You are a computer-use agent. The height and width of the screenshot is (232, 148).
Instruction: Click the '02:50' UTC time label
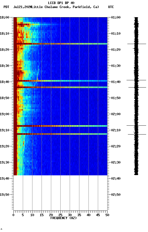pyautogui.click(x=116, y=195)
